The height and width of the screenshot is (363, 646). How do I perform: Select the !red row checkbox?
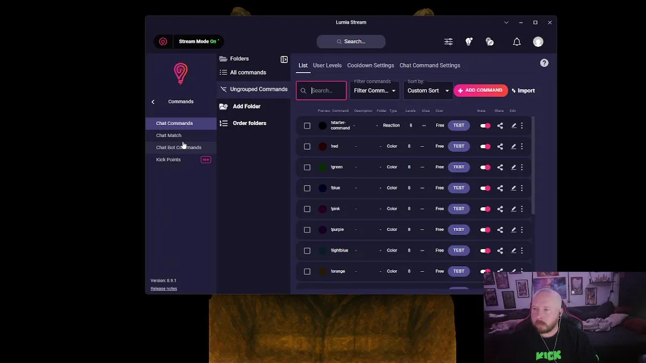(x=307, y=146)
